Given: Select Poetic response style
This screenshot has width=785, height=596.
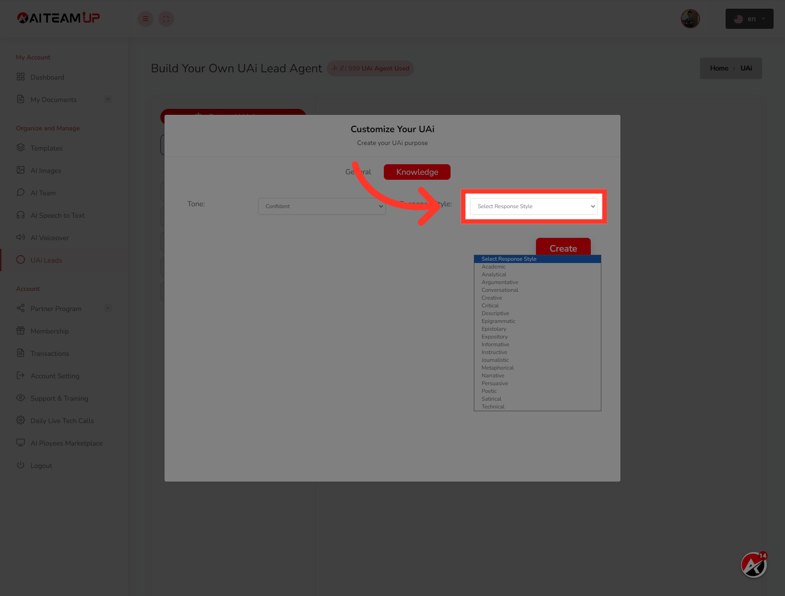Looking at the screenshot, I should pos(537,391).
